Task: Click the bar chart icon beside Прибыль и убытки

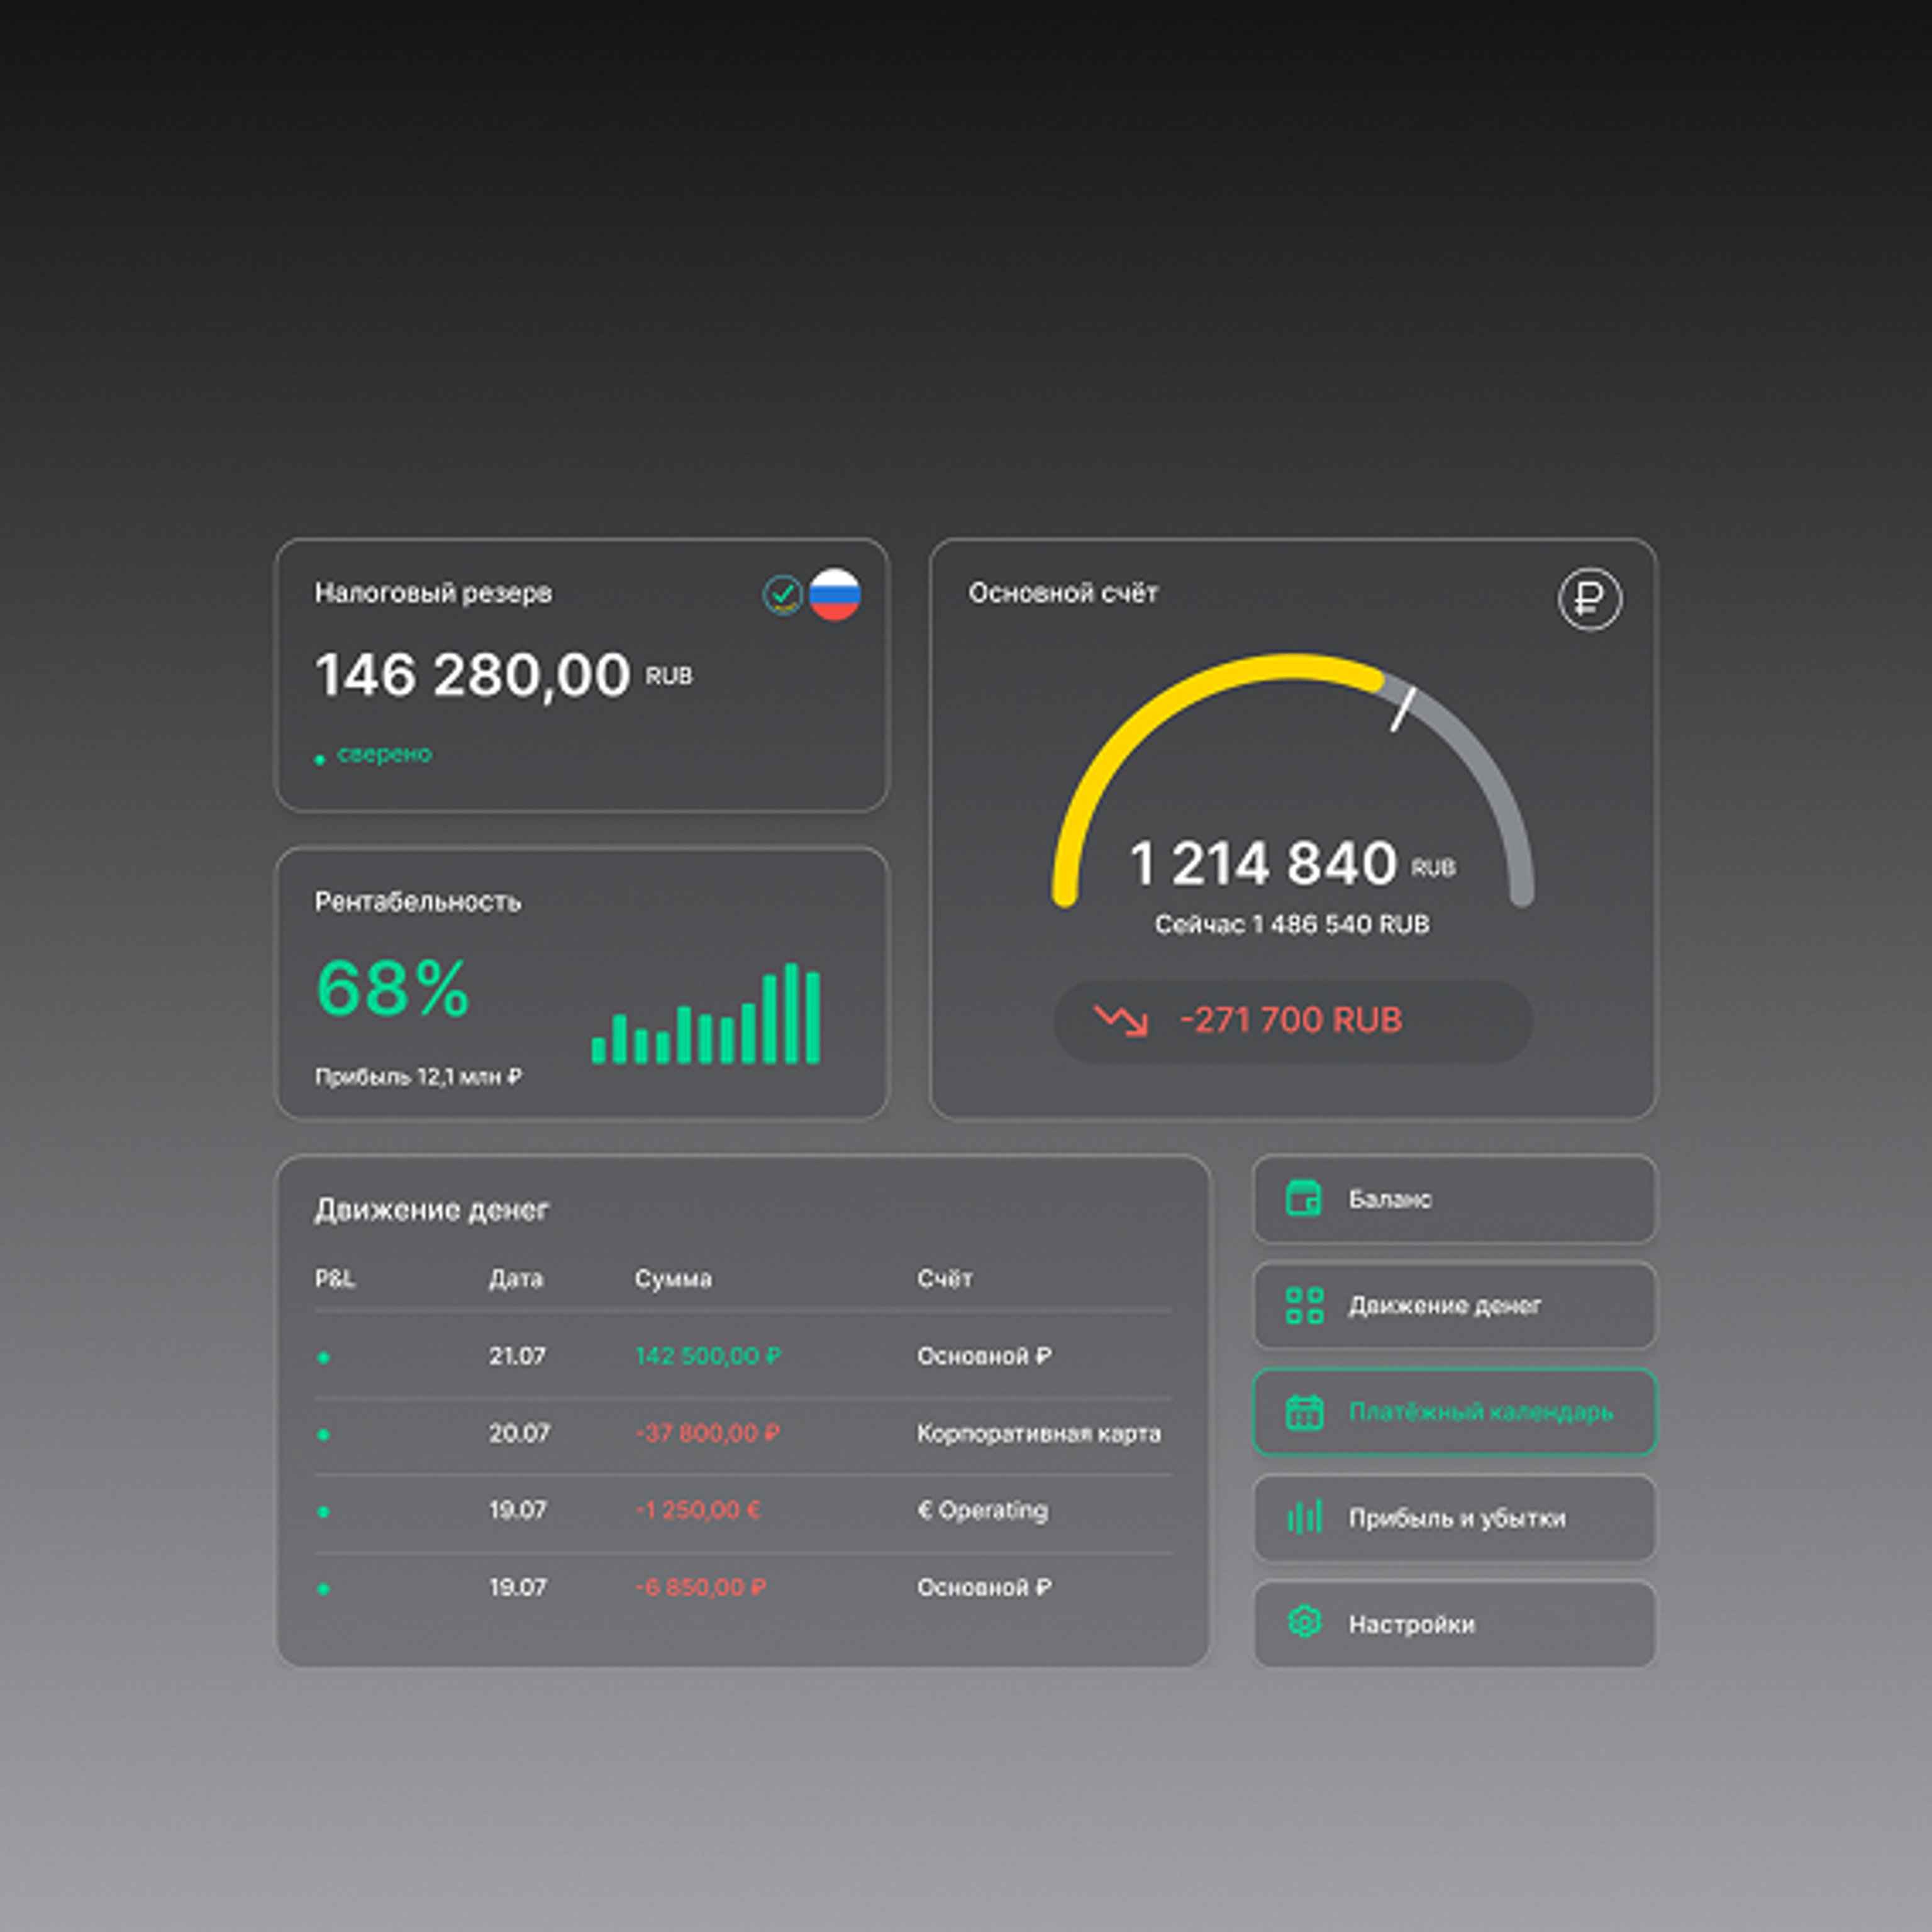Action: (1304, 1517)
